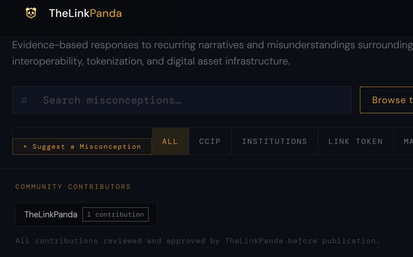Show the LINK TOKEN category

(355, 142)
